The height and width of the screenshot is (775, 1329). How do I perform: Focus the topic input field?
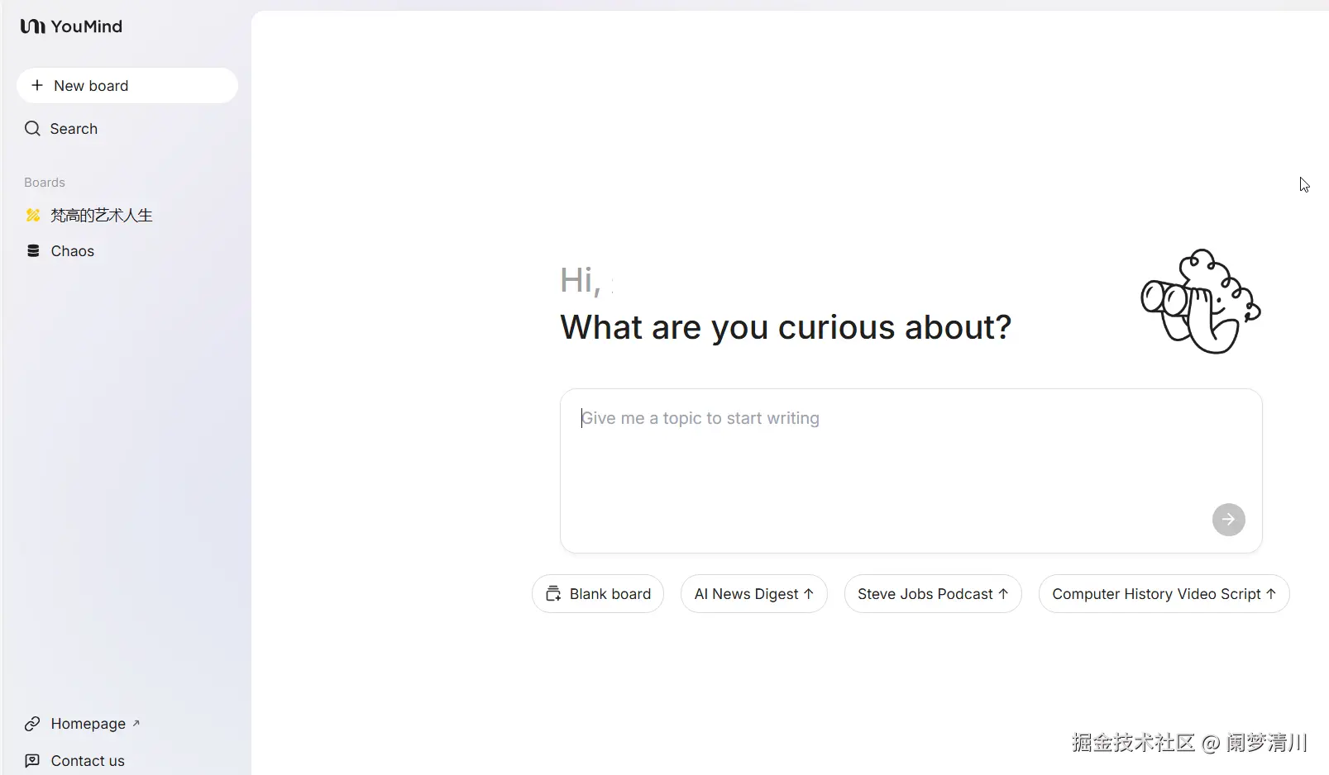click(x=911, y=470)
